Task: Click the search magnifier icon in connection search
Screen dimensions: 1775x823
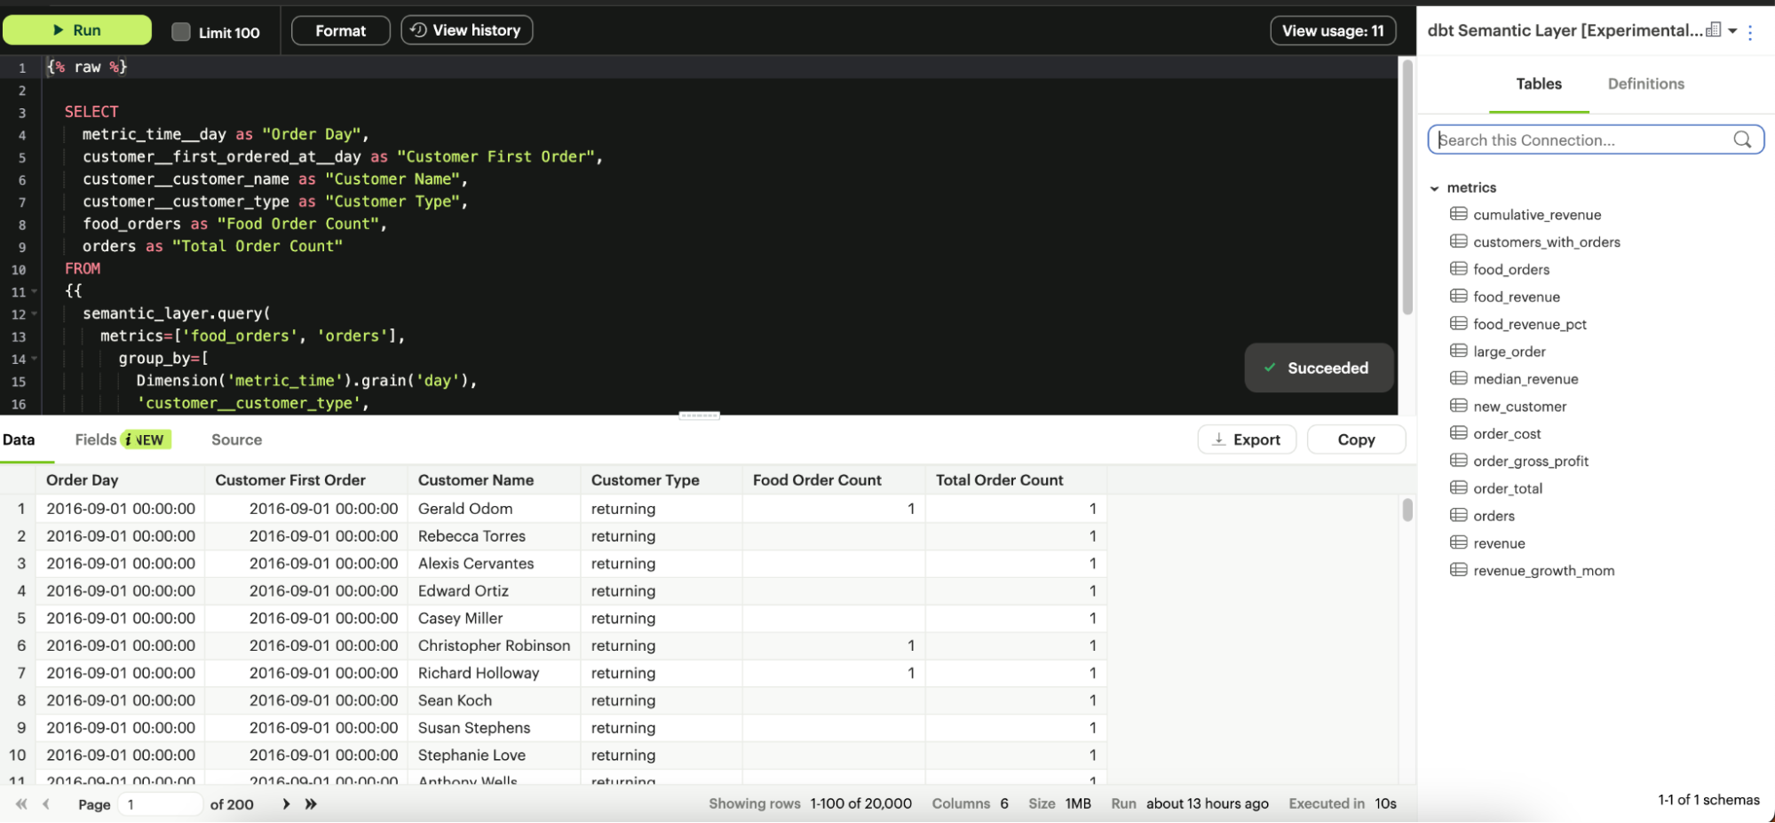Action: tap(1742, 139)
